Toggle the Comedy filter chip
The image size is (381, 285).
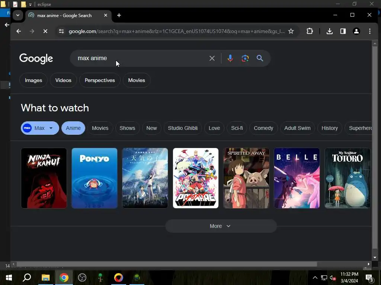click(263, 128)
